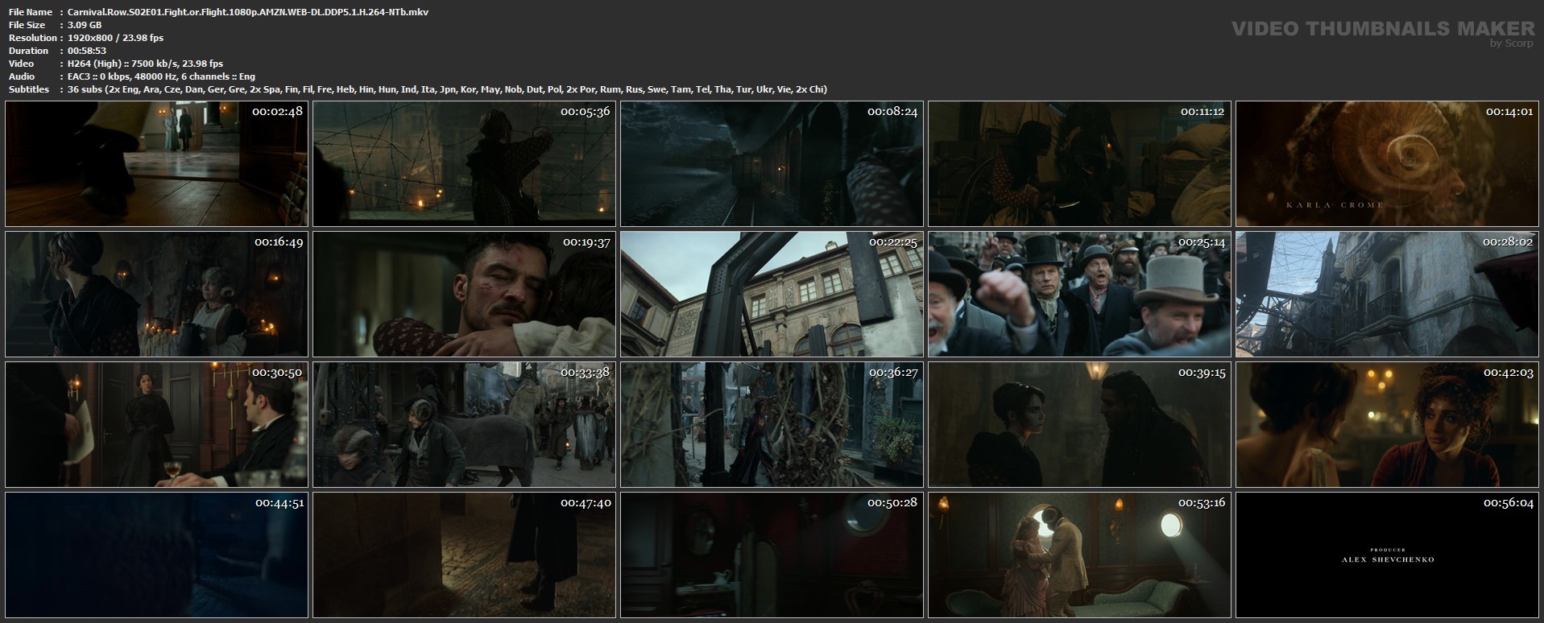Select the two-figures thumbnail at 00:39:15
This screenshot has width=1544, height=623.
[1079, 425]
